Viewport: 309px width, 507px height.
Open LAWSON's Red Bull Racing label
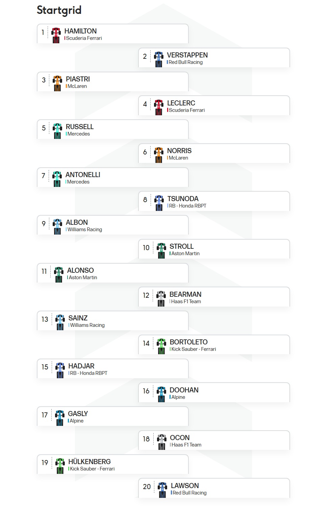[x=189, y=493]
